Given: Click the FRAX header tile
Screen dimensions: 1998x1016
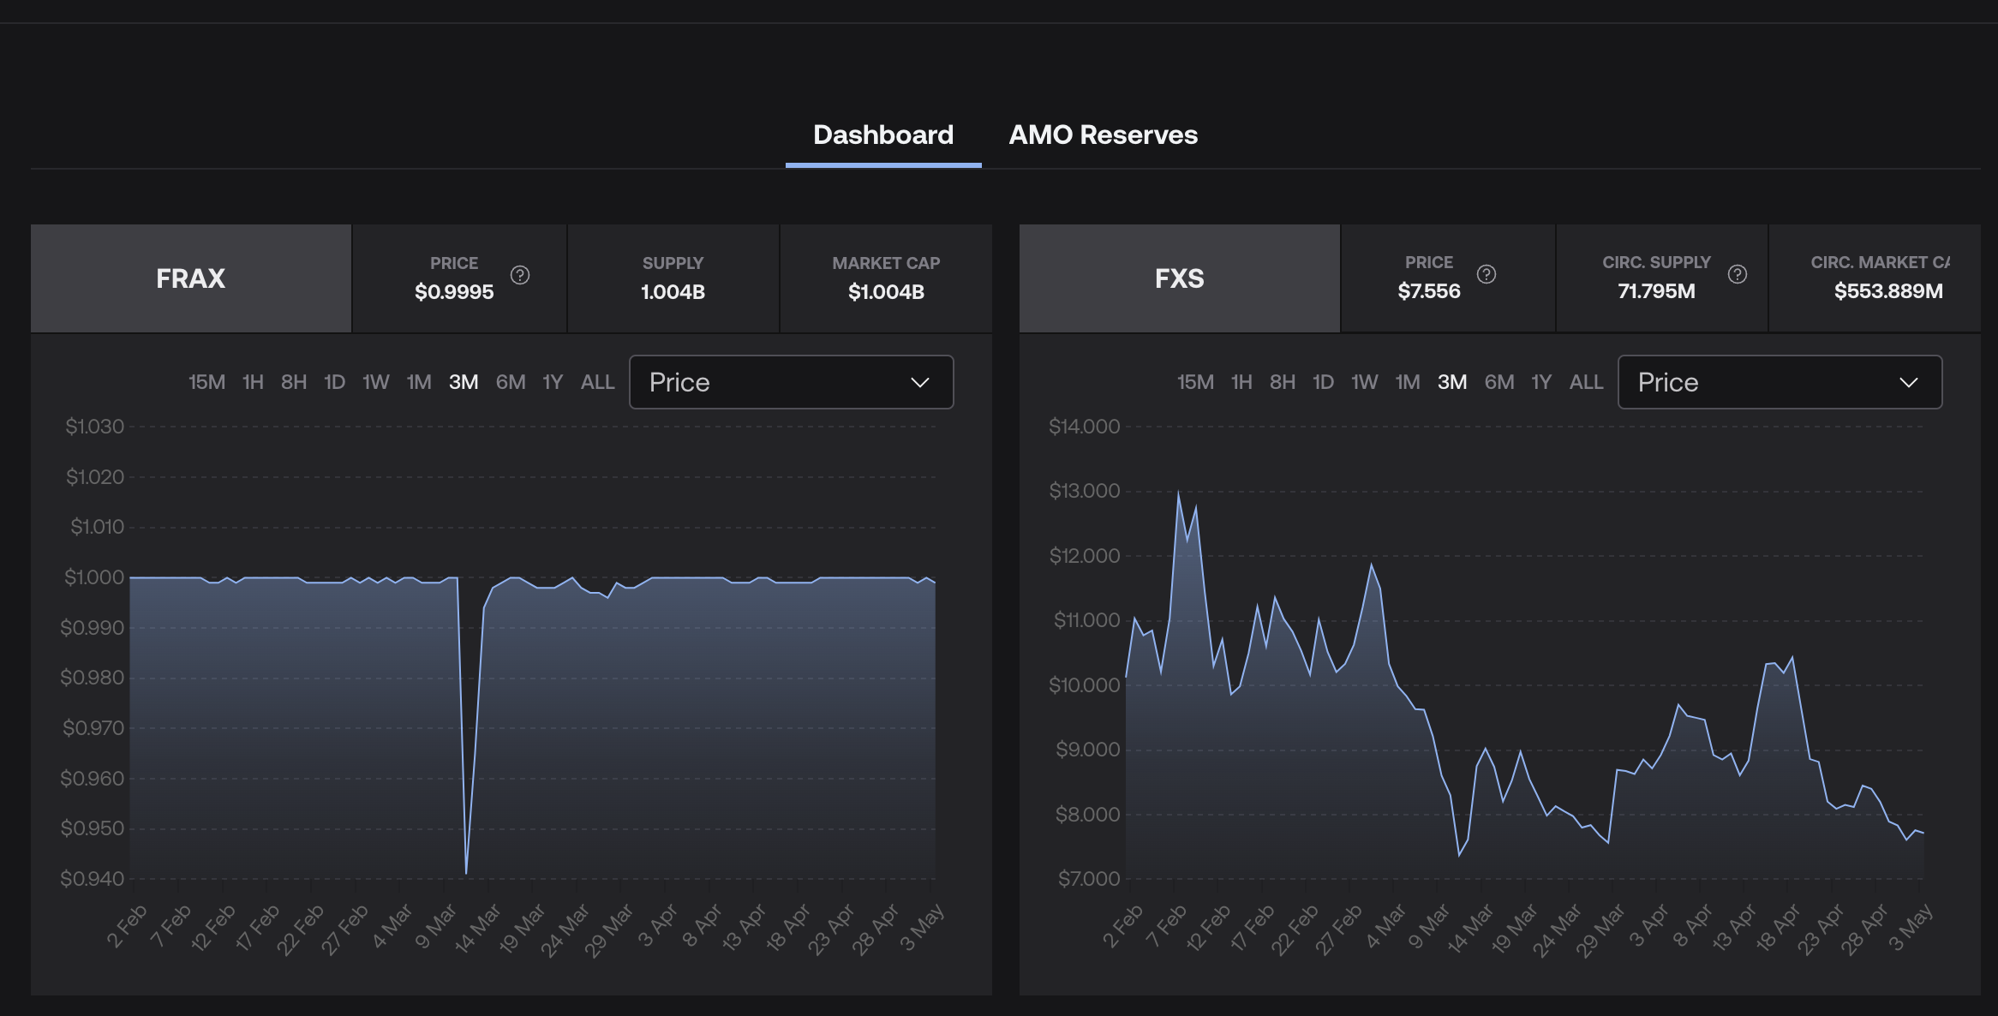Looking at the screenshot, I should click(x=191, y=278).
